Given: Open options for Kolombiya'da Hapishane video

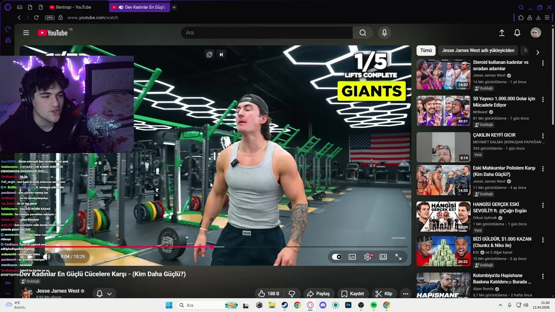Looking at the screenshot, I should click(543, 276).
